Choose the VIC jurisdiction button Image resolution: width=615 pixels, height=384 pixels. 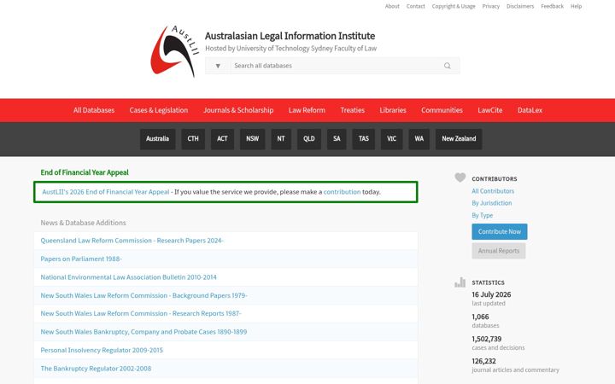pyautogui.click(x=391, y=139)
